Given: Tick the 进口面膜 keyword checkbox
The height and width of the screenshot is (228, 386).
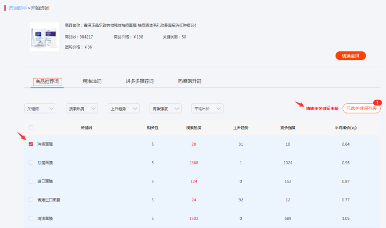Looking at the screenshot, I should pyautogui.click(x=31, y=181).
